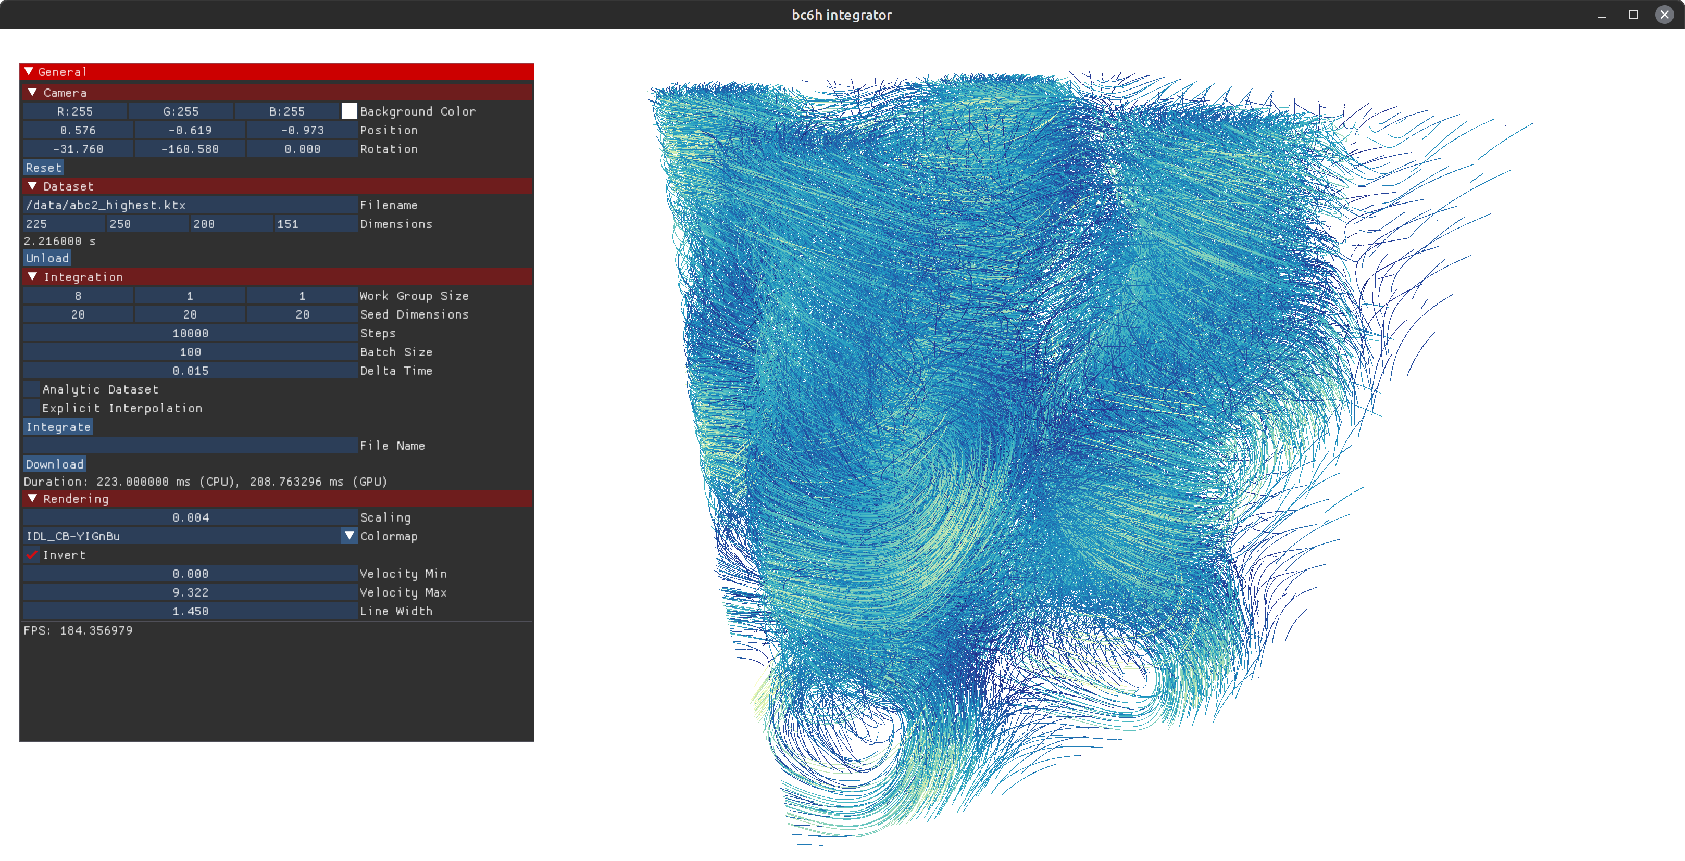Minimize the bc6h integrator window
The height and width of the screenshot is (861, 1685).
(1602, 15)
